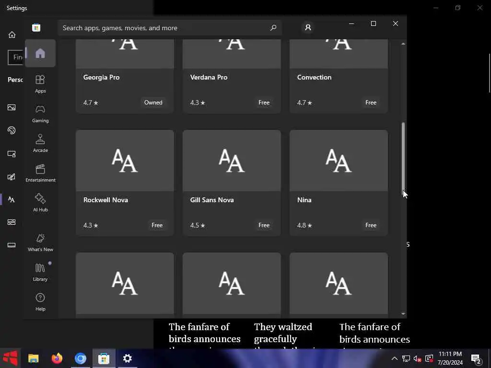Click Free on Rockwell Nova
Screen dimensions: 491x368
[x=157, y=225]
